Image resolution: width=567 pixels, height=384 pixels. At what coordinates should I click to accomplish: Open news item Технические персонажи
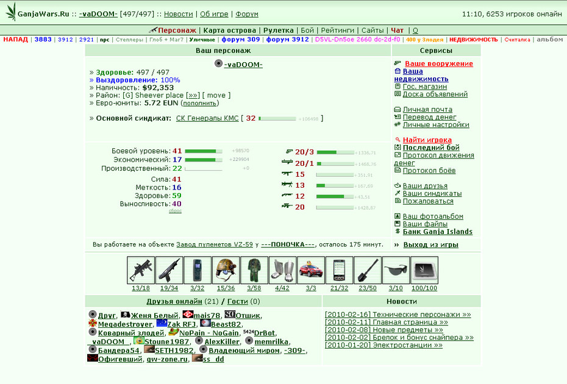point(398,315)
